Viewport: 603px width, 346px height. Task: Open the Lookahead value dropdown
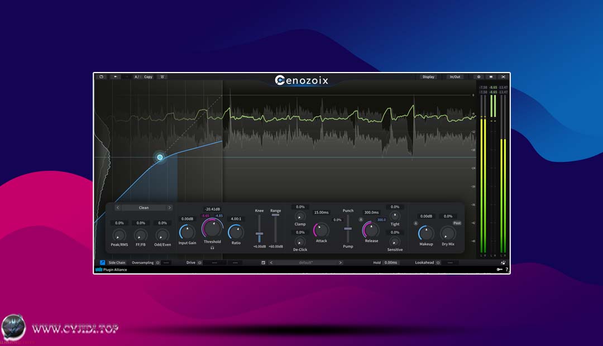click(450, 263)
